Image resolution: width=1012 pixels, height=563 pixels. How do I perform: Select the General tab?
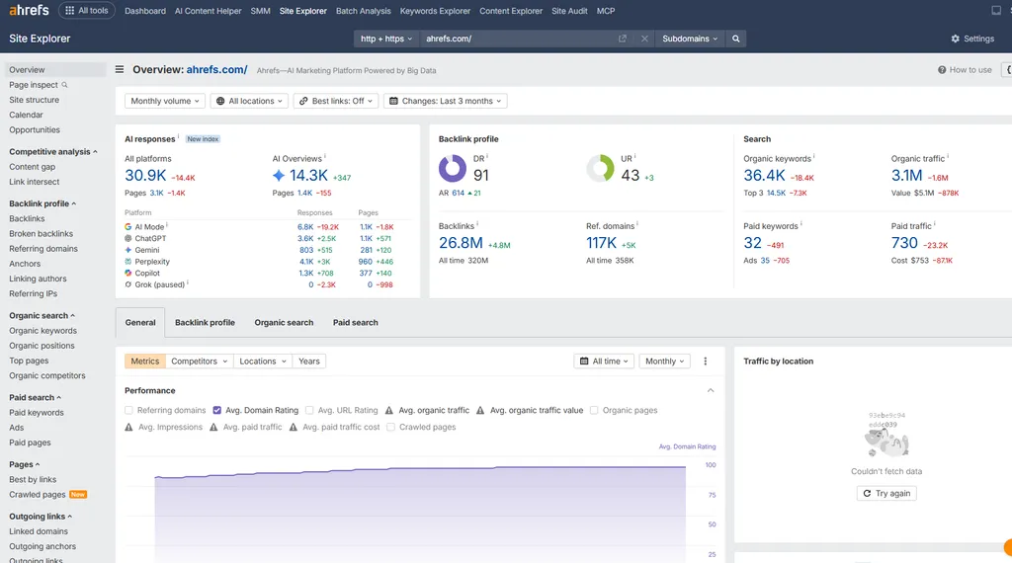click(140, 322)
